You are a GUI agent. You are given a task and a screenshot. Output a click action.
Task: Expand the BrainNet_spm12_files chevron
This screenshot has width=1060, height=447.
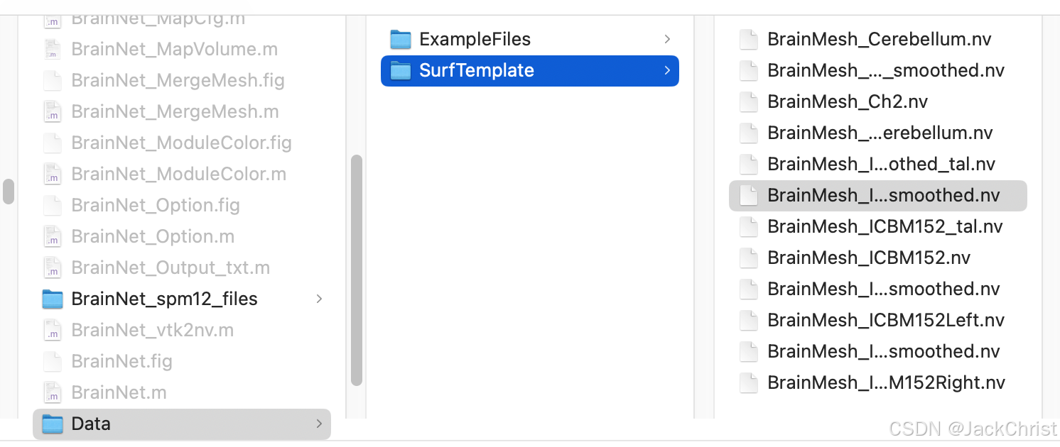tap(319, 299)
